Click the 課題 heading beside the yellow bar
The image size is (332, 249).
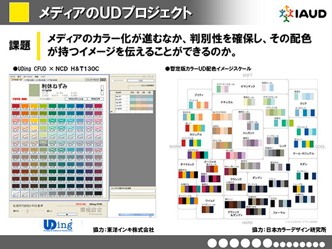pos(19,45)
